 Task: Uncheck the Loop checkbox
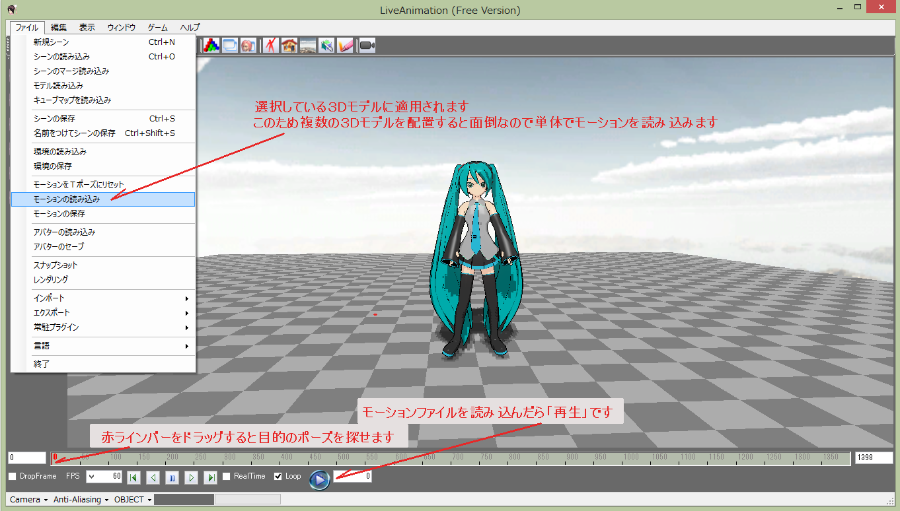(x=278, y=476)
